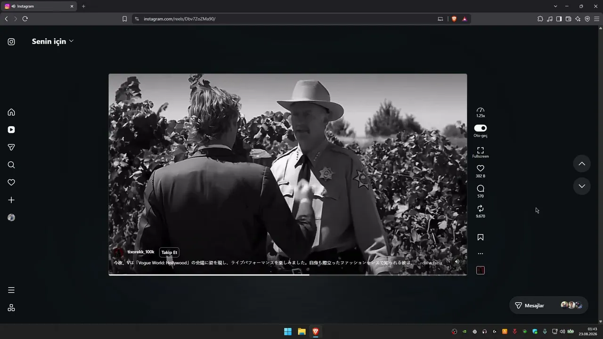Open the Reels icon in the sidebar
This screenshot has height=339, width=603.
point(11,130)
